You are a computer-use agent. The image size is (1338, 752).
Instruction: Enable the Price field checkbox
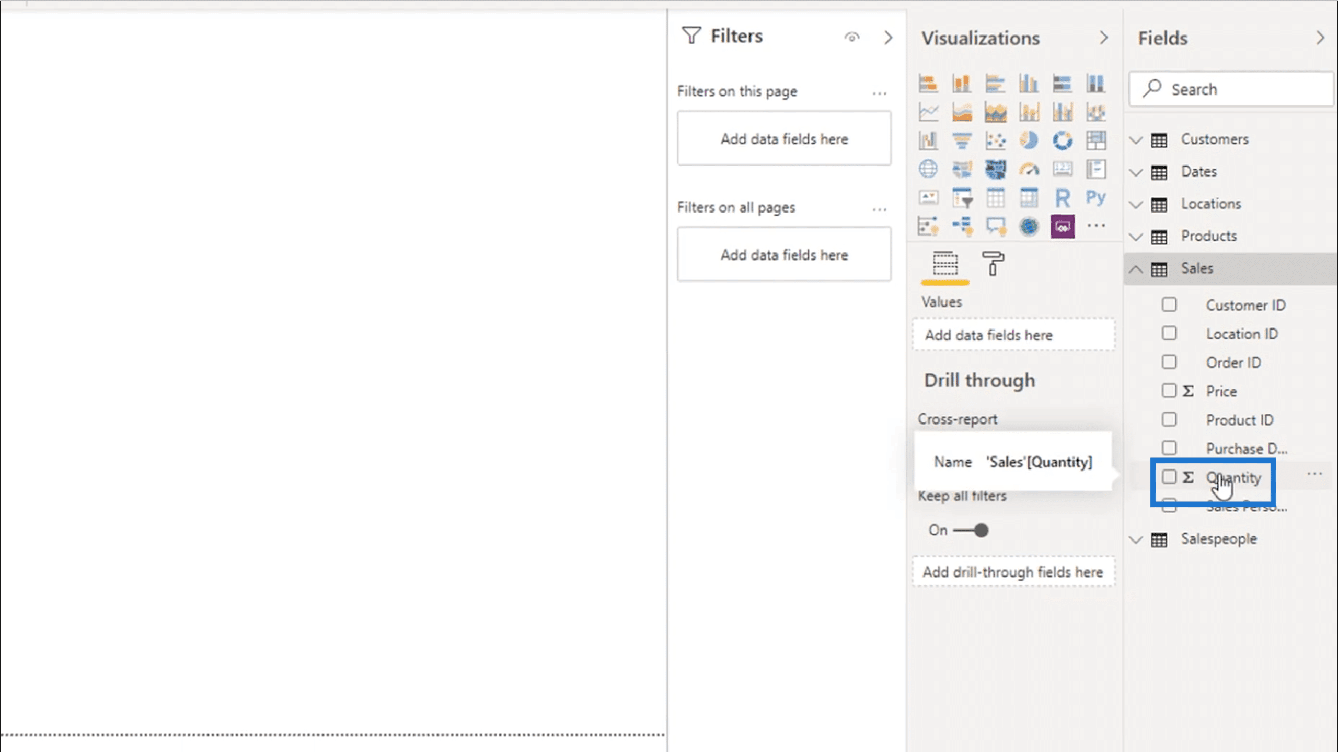(x=1168, y=390)
